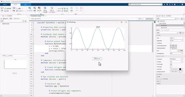Click the code editor vertical scrollbar
Screen dimensions: 185x97
[x=152, y=37]
